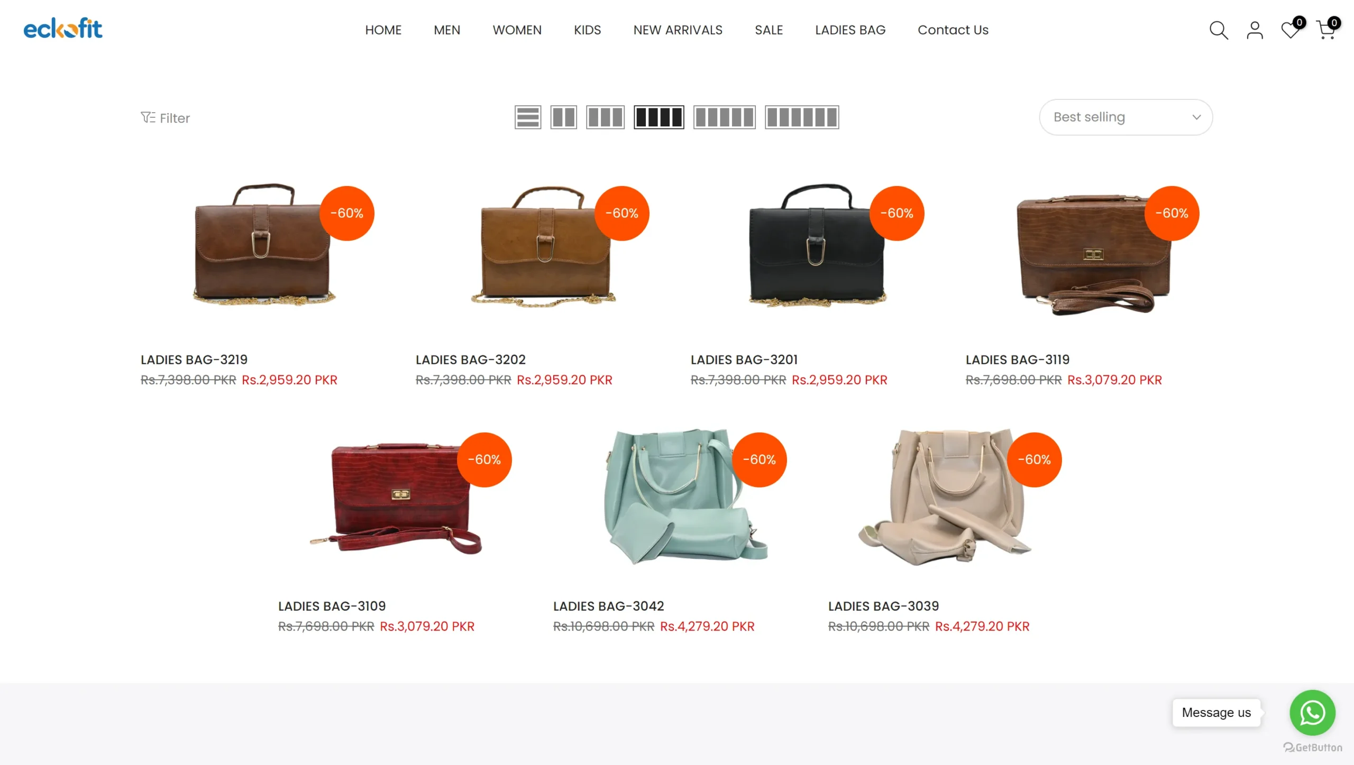
Task: Select the two-column grid layout
Action: [x=563, y=117]
